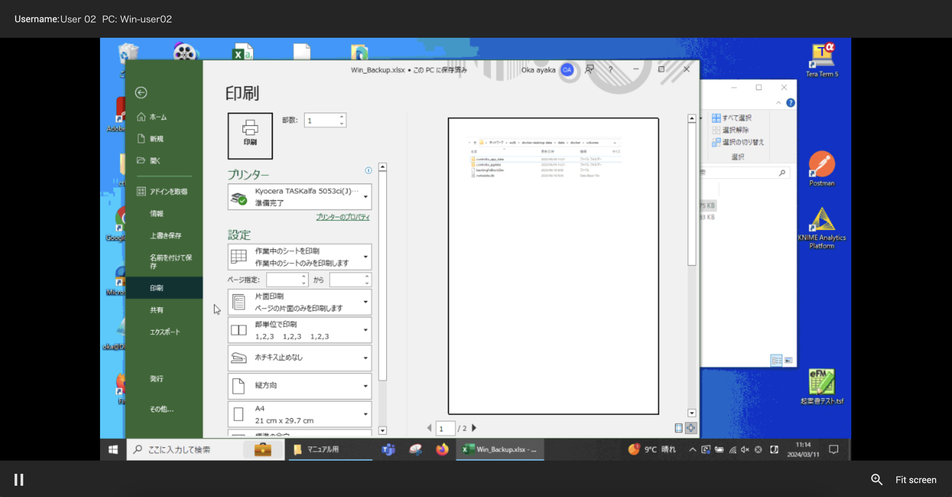Select エクスポート in the sidebar
The image size is (952, 497).
pyautogui.click(x=164, y=332)
